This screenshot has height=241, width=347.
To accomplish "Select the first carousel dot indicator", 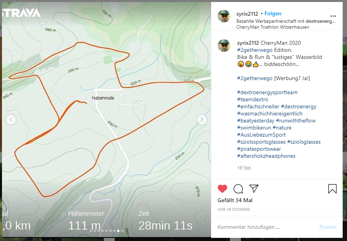I will (x=91, y=231).
